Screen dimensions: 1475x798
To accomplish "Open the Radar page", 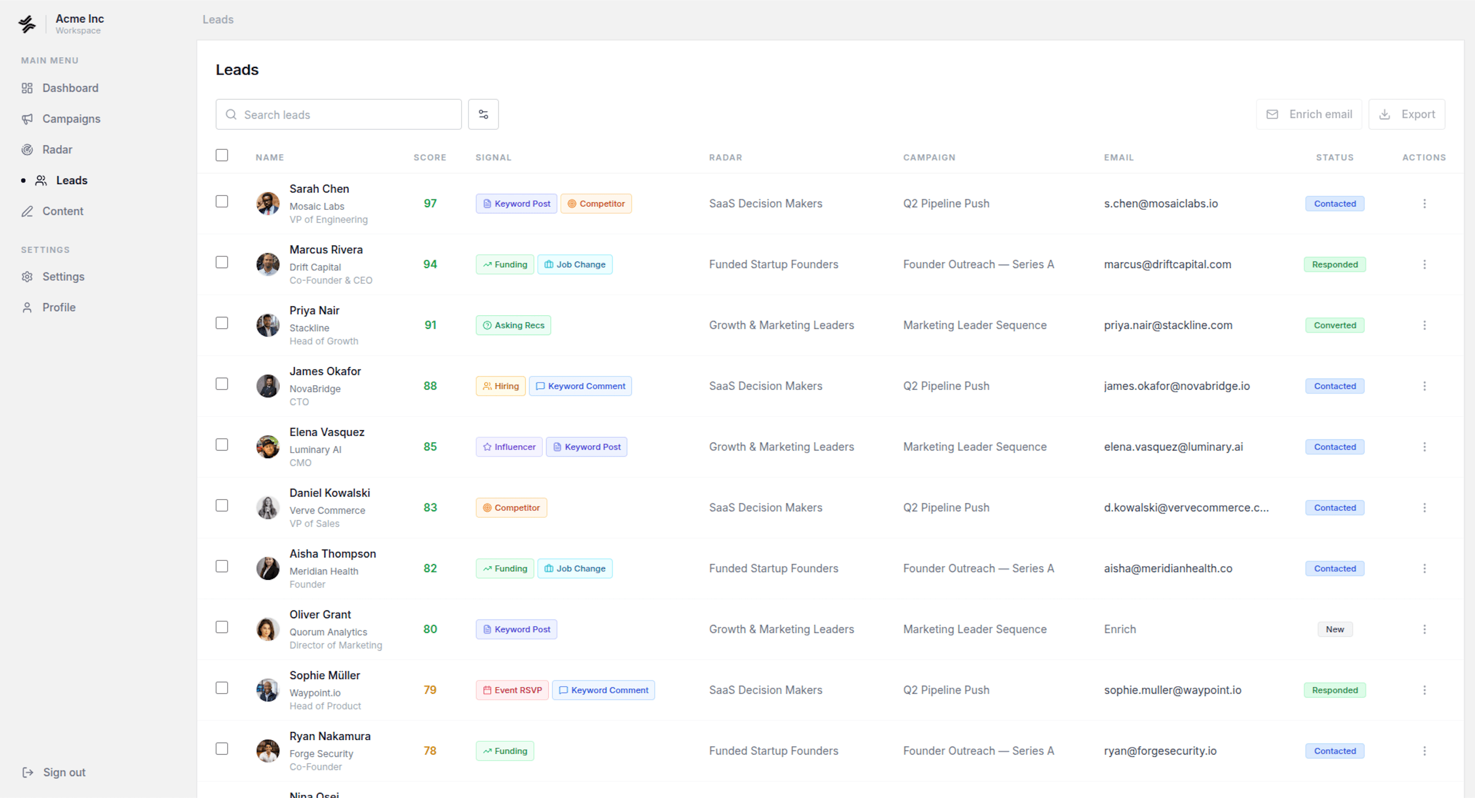I will point(58,150).
